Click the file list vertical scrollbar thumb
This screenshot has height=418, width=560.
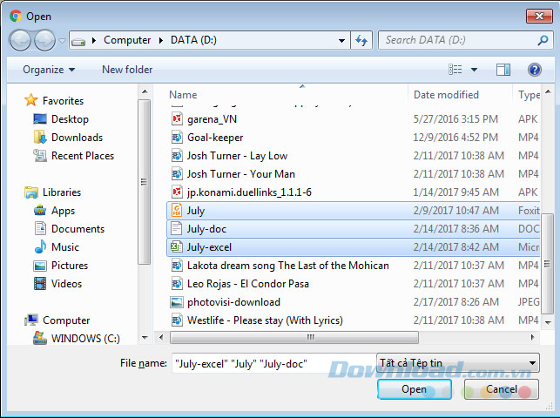click(x=548, y=264)
